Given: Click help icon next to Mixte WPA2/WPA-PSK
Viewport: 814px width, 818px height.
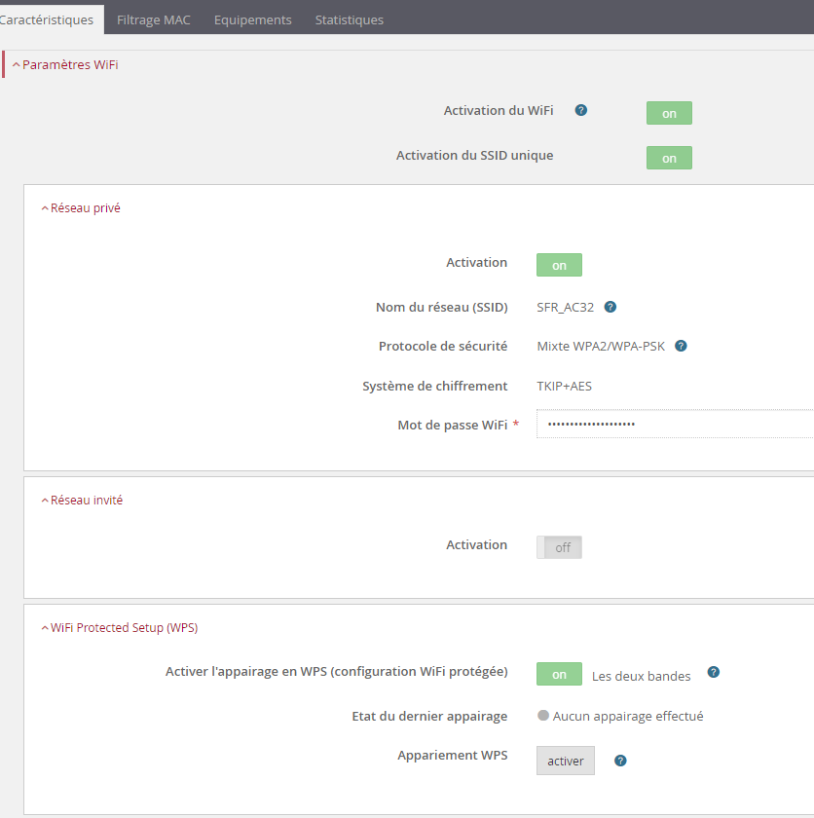Looking at the screenshot, I should click(682, 346).
